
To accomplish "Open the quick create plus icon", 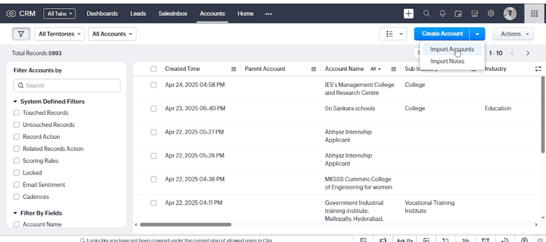I will point(409,14).
